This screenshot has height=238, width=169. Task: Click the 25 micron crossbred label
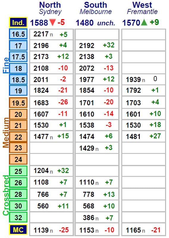[x=18, y=171]
